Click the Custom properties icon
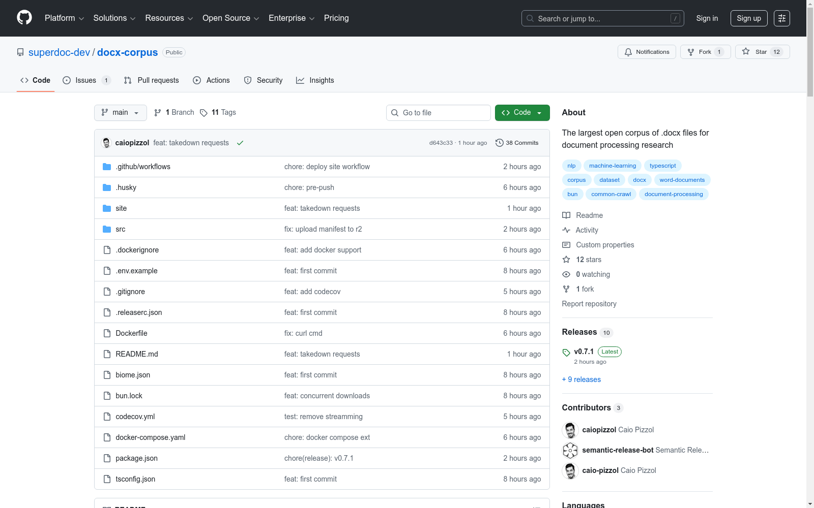814x508 pixels. tap(566, 245)
